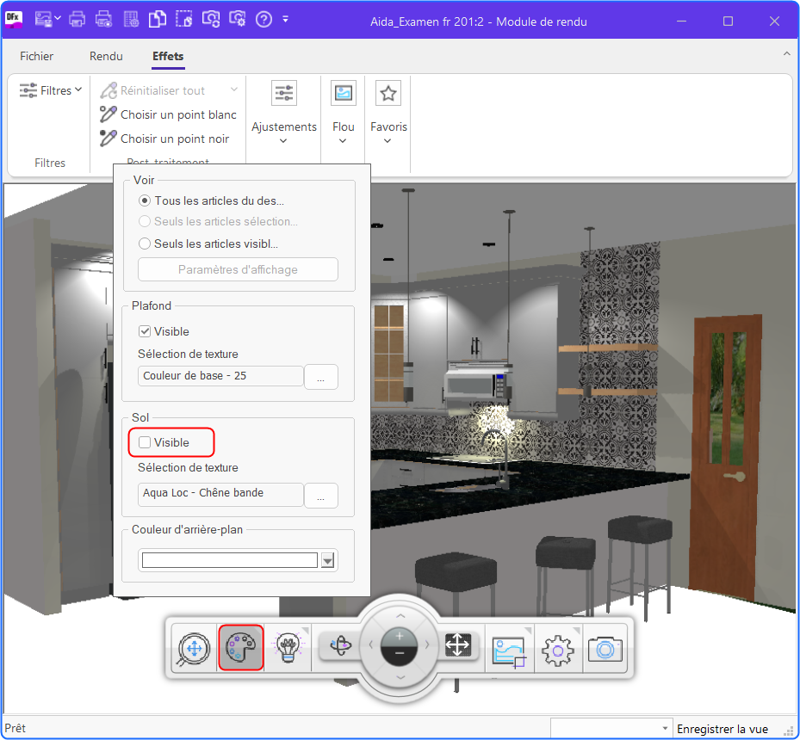Viewport: 800px width, 740px height.
Task: Click the page setup icon with gear
Action: point(131,20)
